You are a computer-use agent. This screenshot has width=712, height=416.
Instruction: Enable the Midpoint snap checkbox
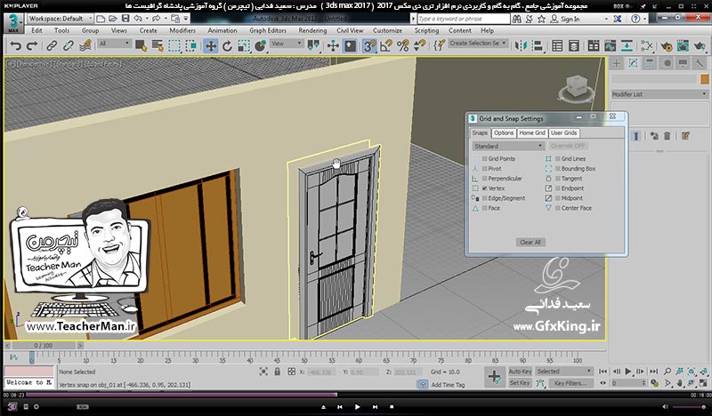click(x=558, y=198)
